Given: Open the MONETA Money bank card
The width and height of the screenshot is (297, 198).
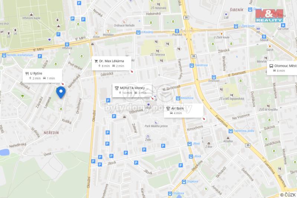Looking at the screenshot, I should click(132, 90).
